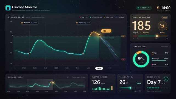Click the yellow High legend dot
176x99 pixels.
[105, 17]
